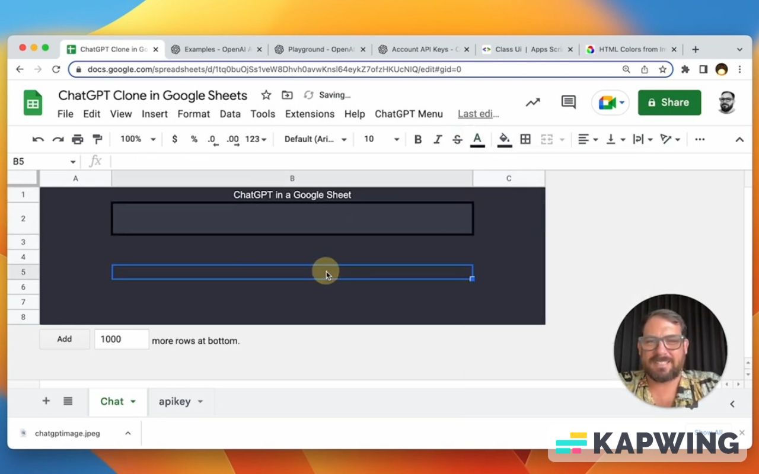Move the document using the folder icon
The width and height of the screenshot is (759, 474).
pos(287,95)
